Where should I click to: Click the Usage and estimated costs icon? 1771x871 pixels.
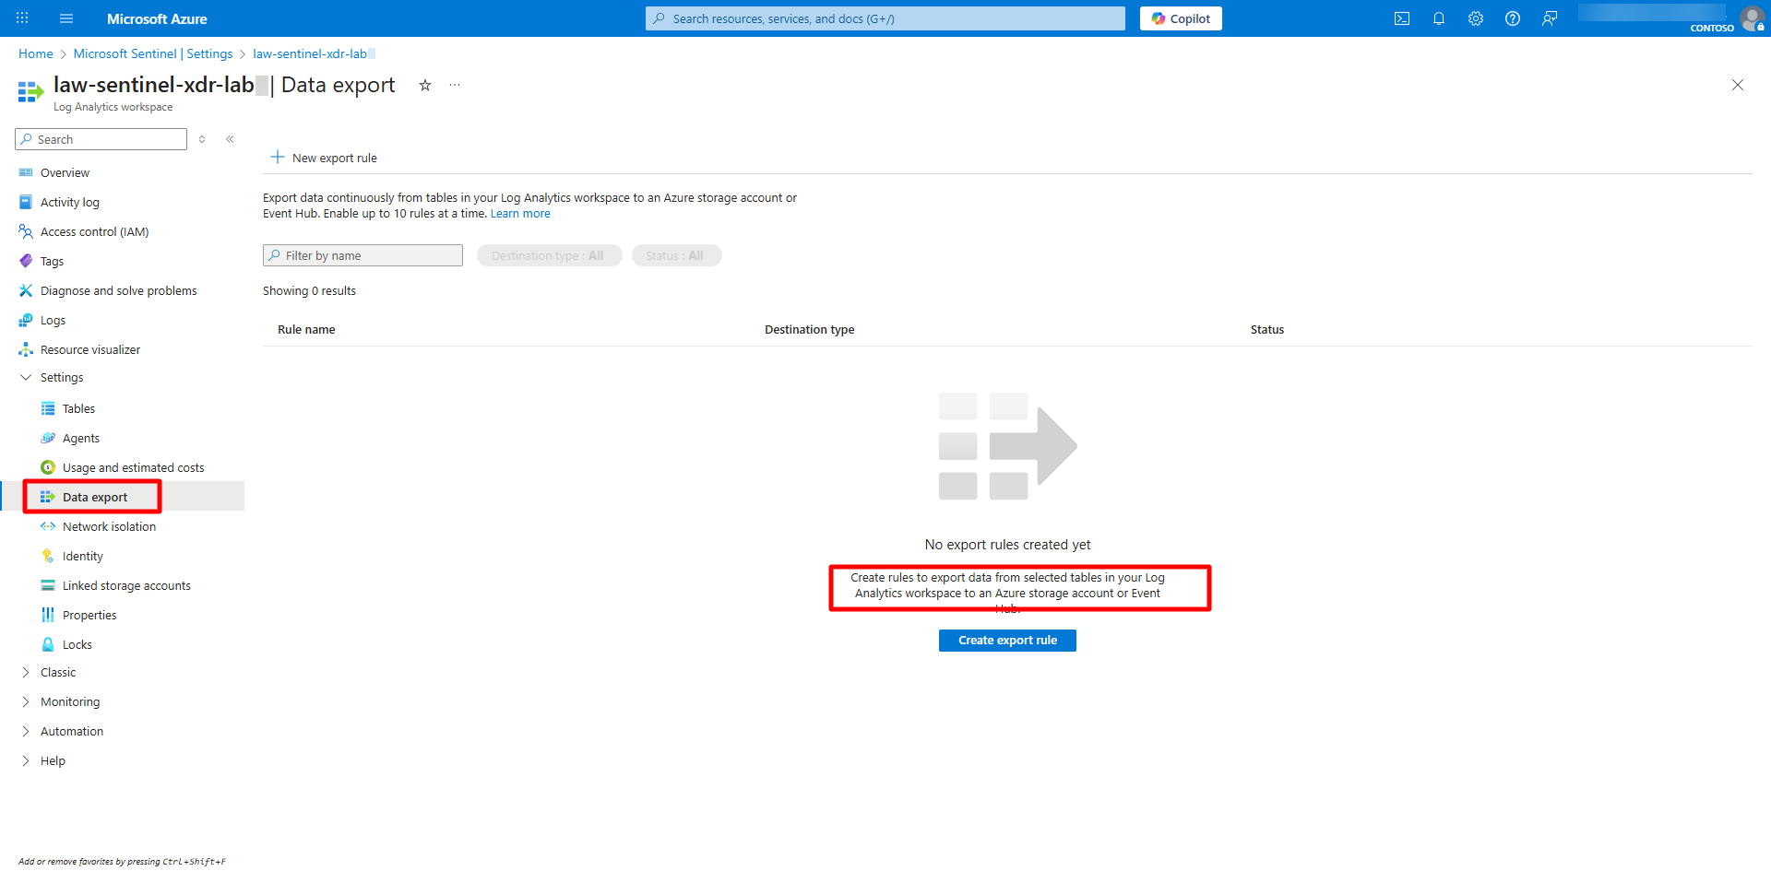coord(48,467)
